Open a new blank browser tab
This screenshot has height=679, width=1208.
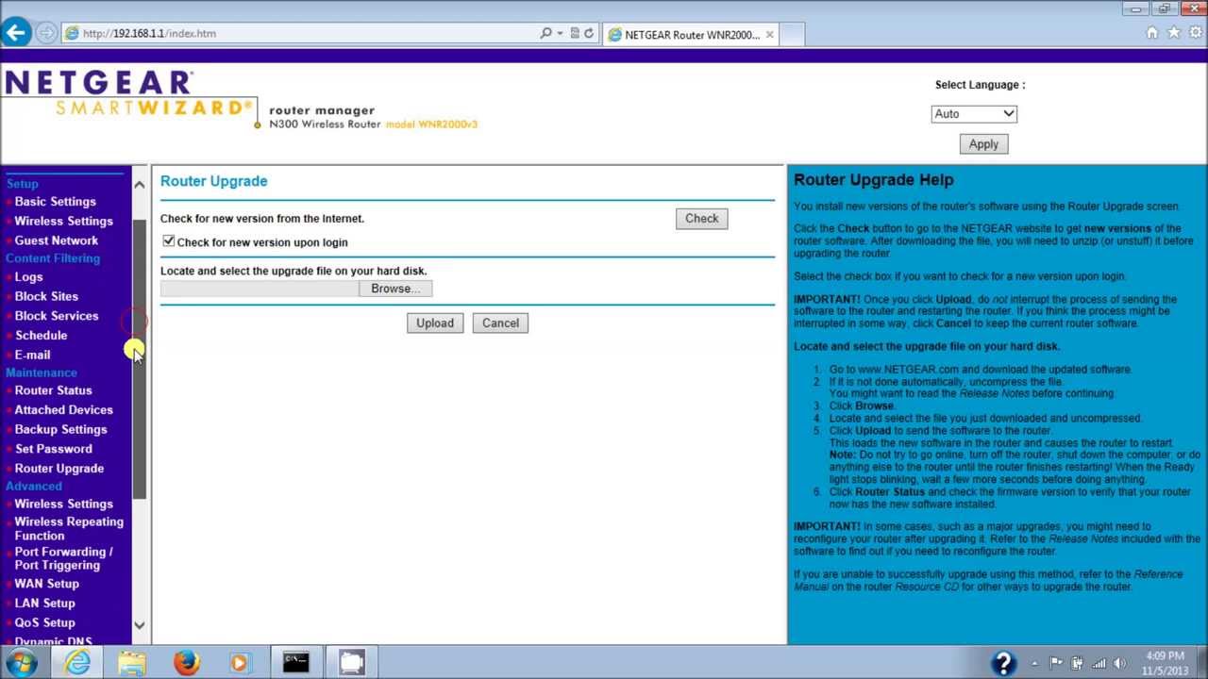792,35
